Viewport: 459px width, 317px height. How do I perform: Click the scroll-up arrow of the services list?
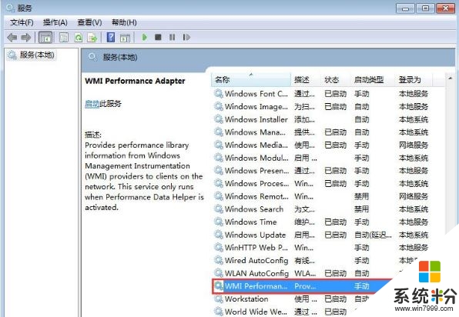pos(450,78)
